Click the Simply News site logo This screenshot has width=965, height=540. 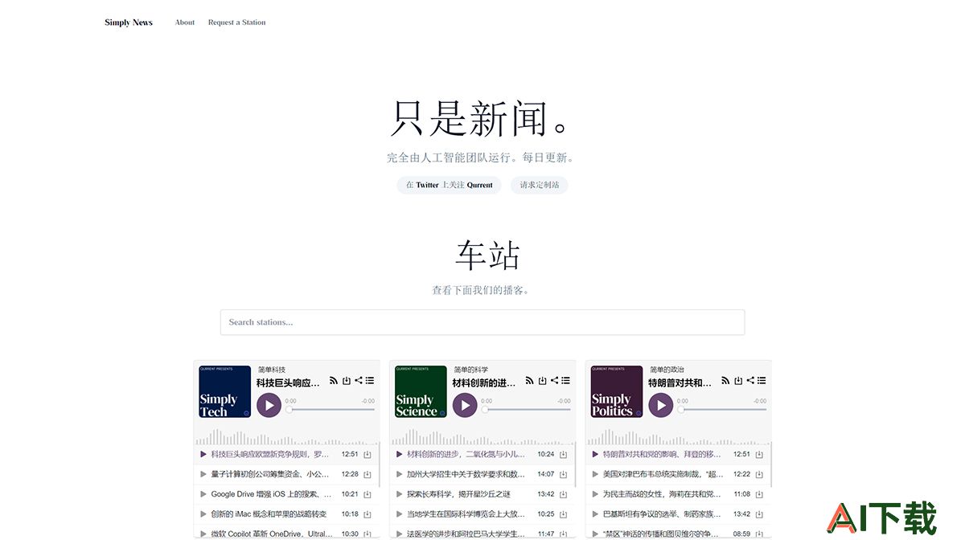coord(129,22)
